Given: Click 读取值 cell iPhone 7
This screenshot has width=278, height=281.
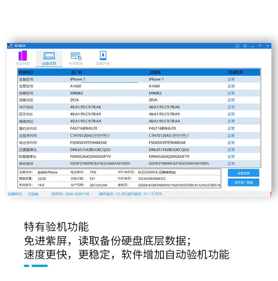Looking at the screenshot, I should pos(156,79).
